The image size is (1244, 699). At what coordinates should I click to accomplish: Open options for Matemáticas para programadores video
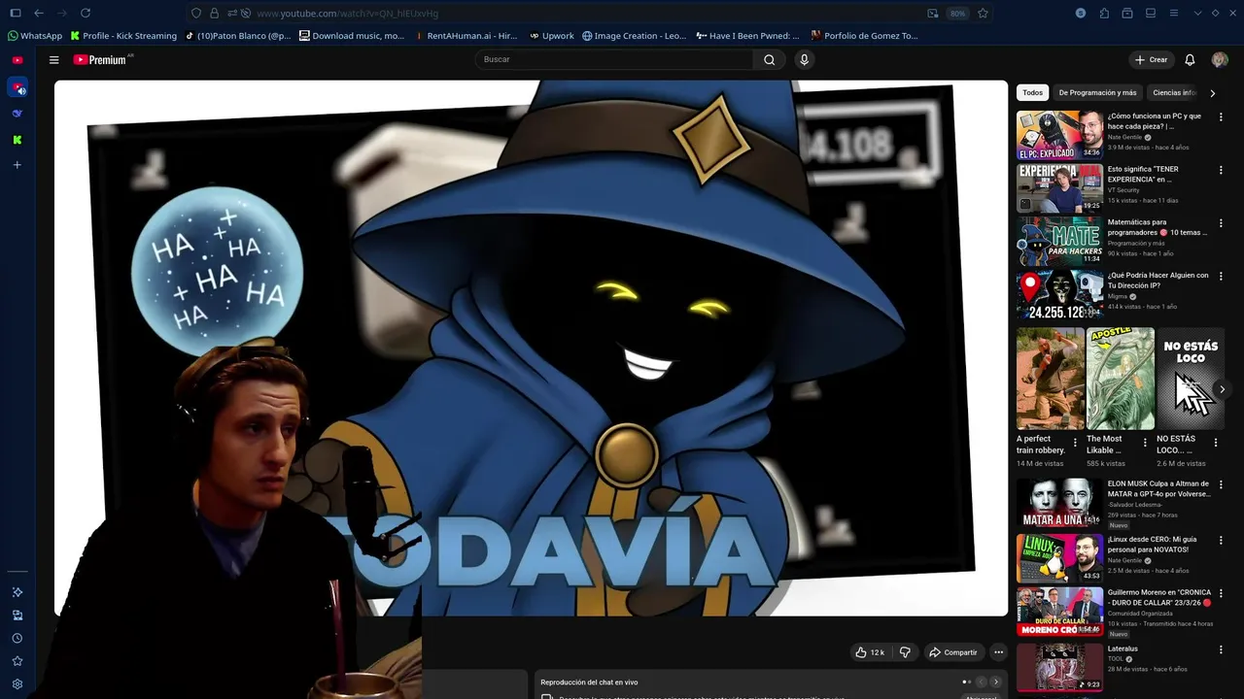pos(1221,222)
